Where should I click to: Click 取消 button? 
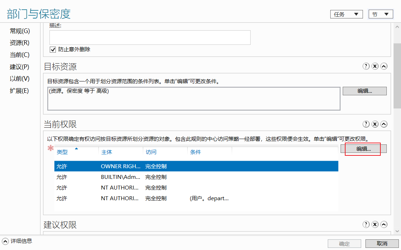click(x=382, y=243)
